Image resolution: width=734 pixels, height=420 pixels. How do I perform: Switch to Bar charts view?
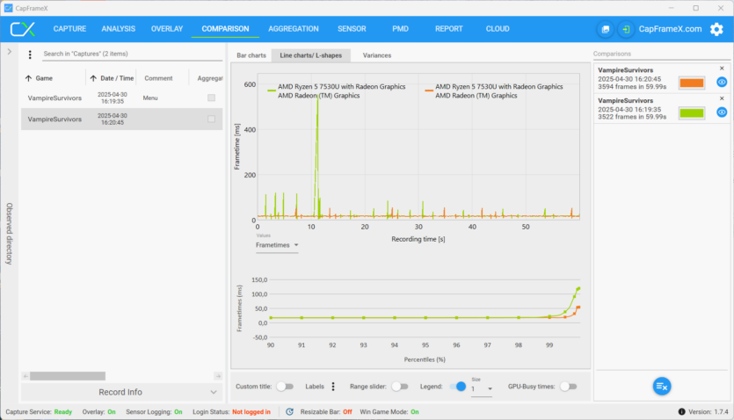click(251, 55)
